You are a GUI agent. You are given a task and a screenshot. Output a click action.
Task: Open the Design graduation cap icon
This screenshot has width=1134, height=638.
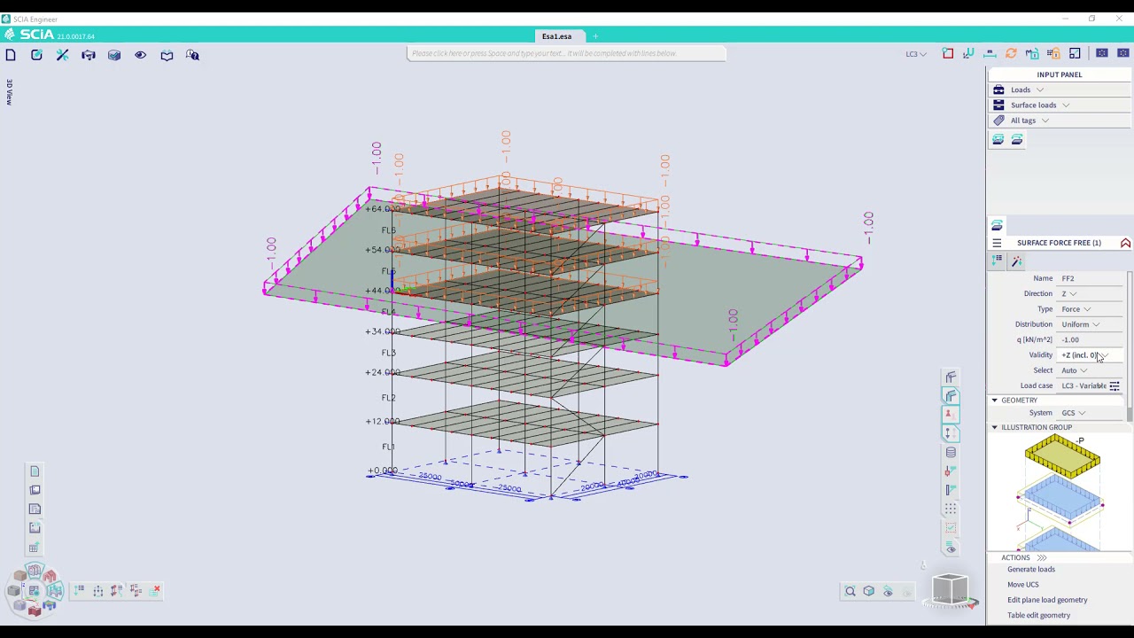click(x=89, y=55)
